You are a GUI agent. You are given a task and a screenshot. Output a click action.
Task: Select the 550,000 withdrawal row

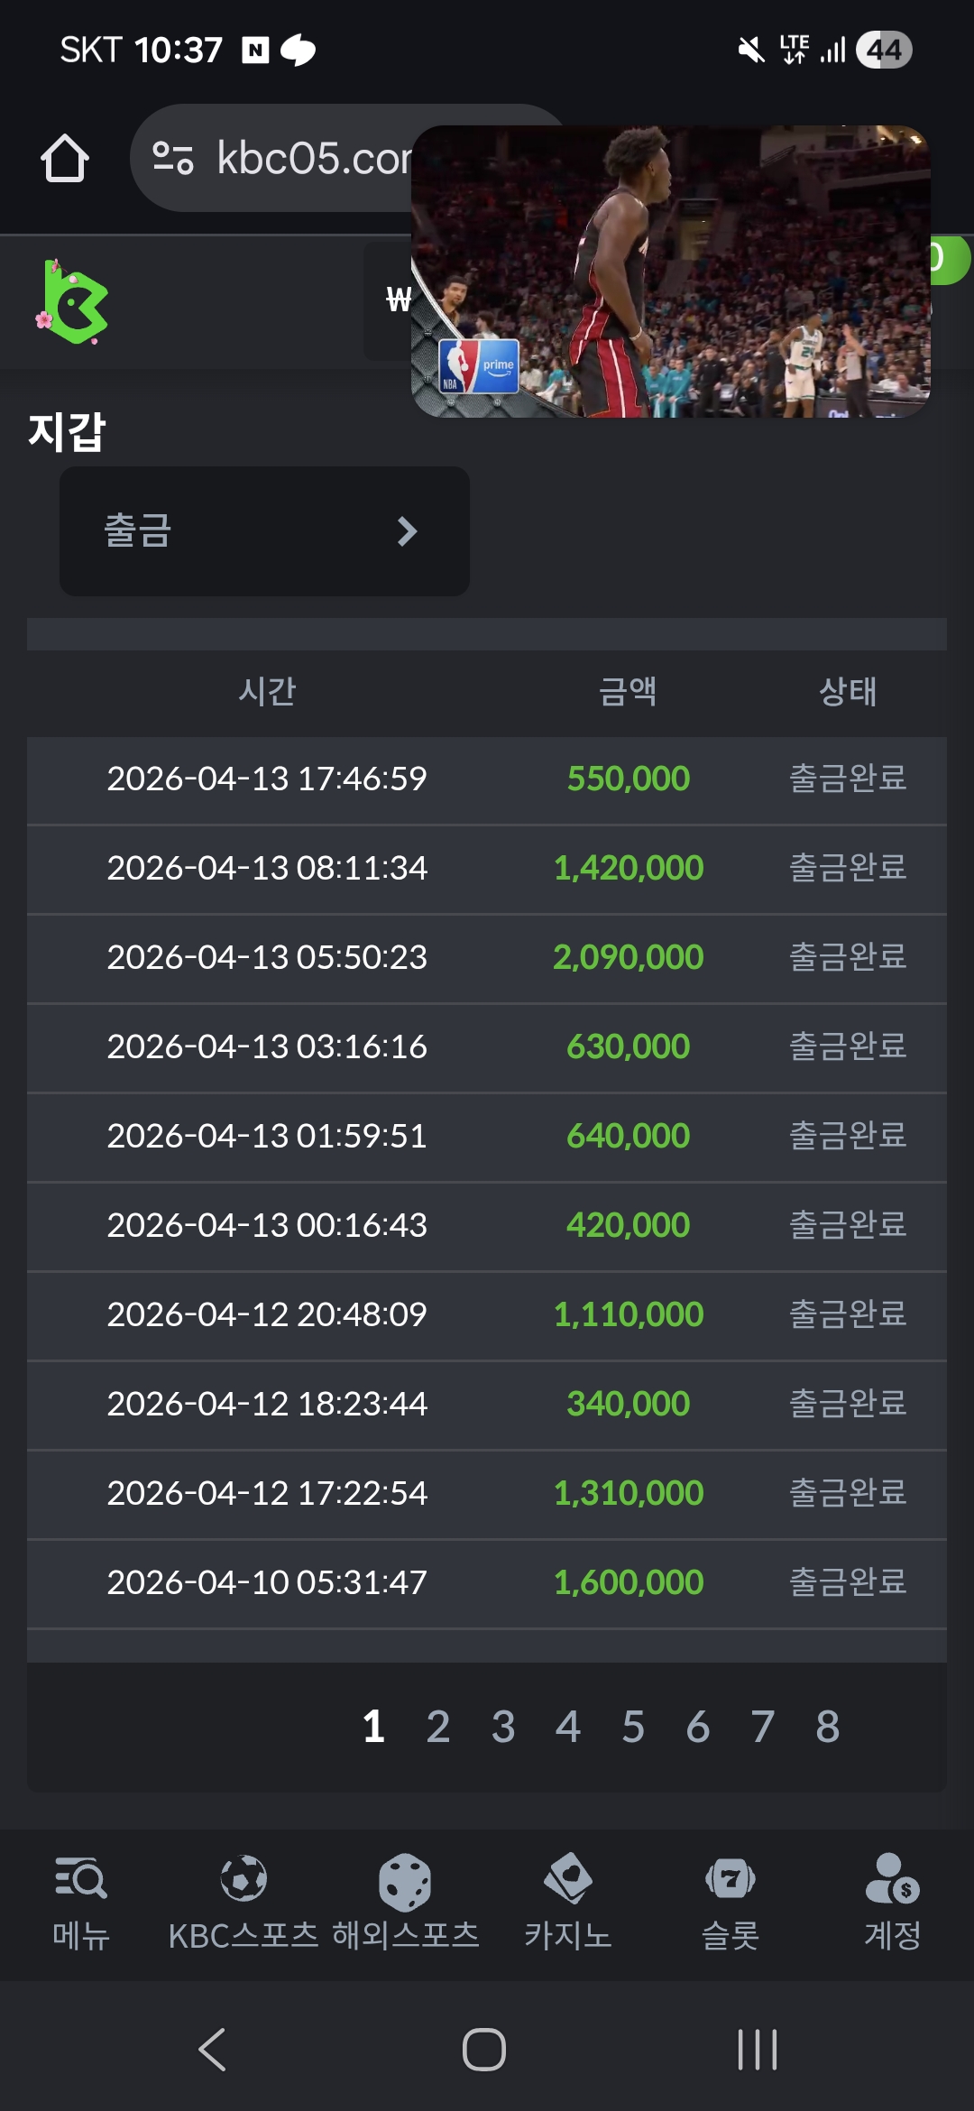coord(487,779)
